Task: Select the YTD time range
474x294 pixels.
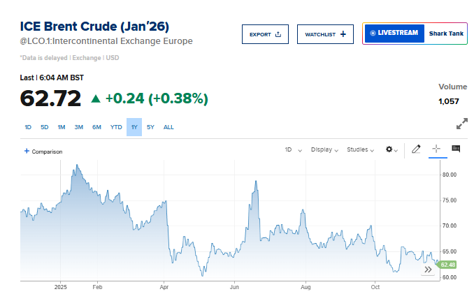Action: 116,127
